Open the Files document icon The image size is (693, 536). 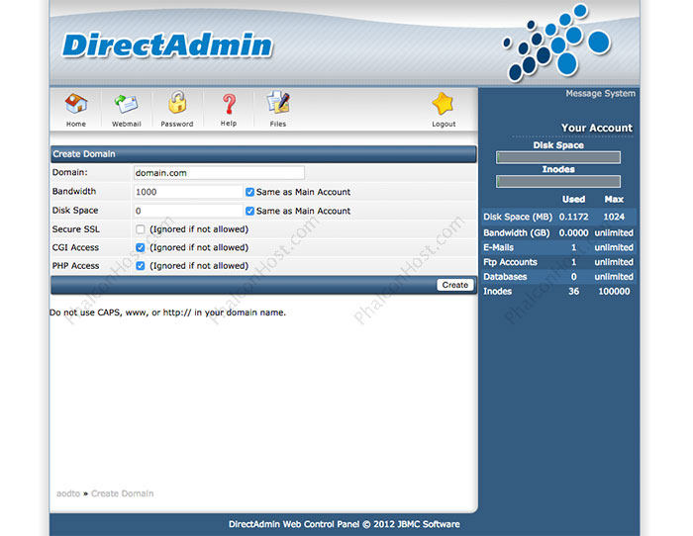(278, 102)
